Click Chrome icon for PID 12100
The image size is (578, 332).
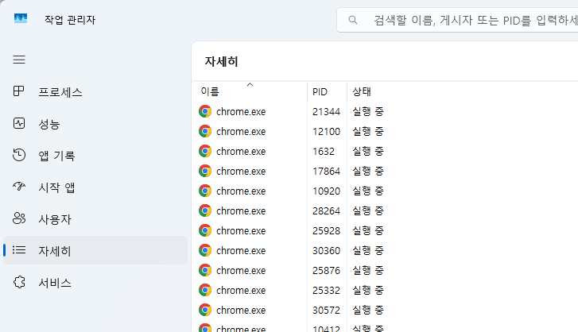pos(205,131)
